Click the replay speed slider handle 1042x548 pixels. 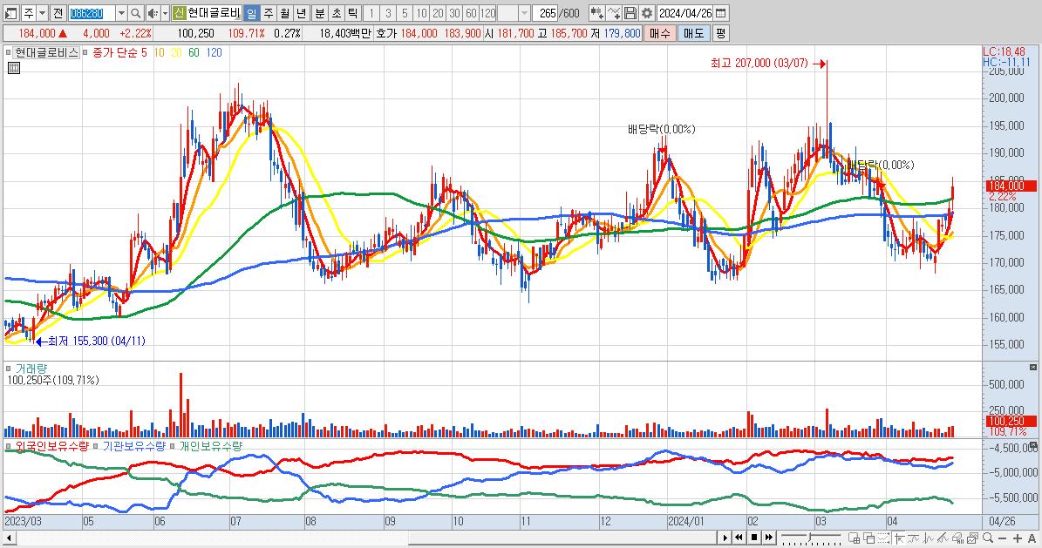coord(809,537)
